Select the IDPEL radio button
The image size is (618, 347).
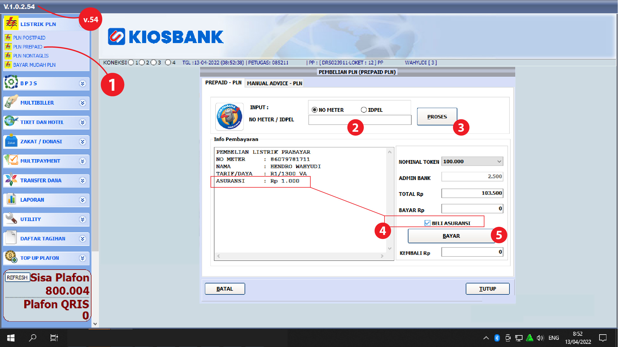click(x=364, y=110)
